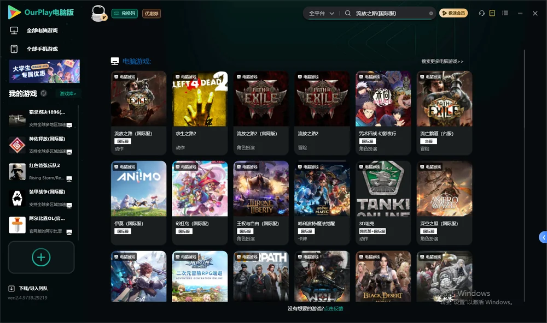
Task: Click the yellow mini-window mode icon
Action: [492, 13]
